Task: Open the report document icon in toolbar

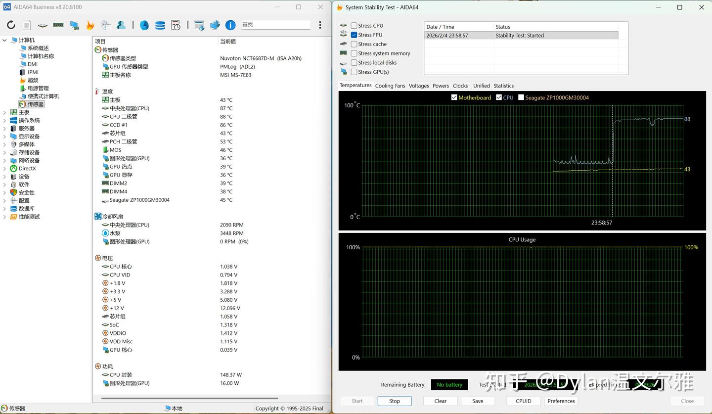Action: pos(27,25)
